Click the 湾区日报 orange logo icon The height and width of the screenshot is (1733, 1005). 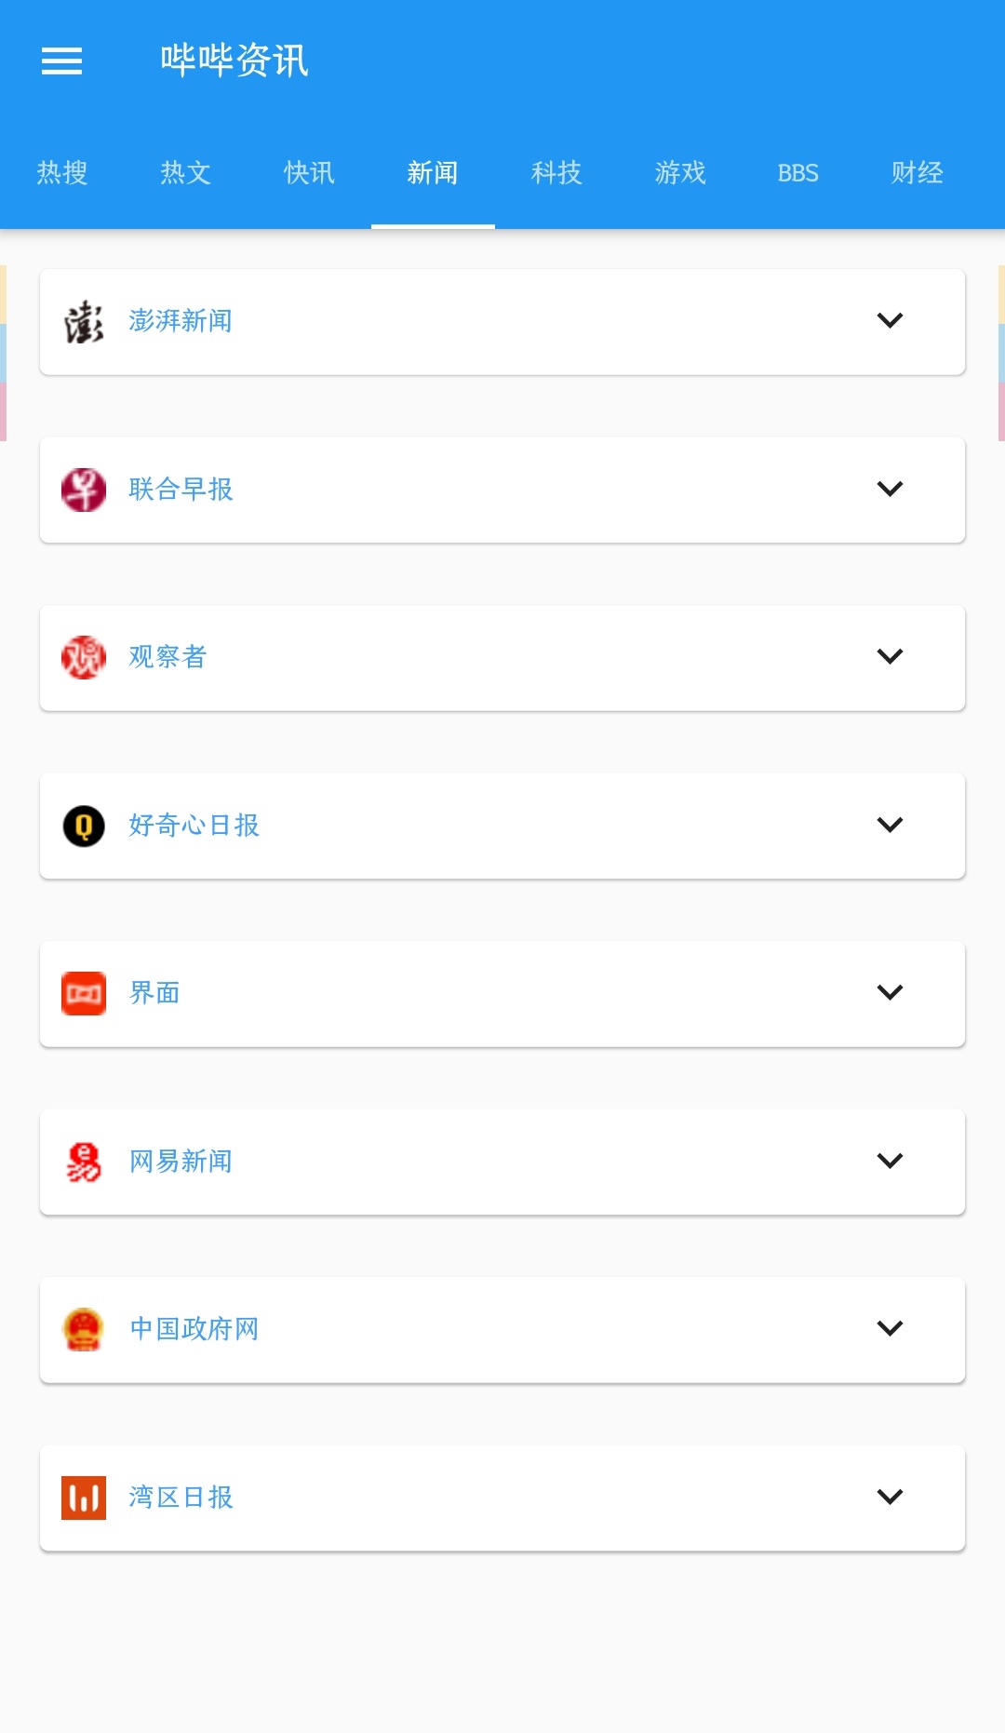(84, 1498)
